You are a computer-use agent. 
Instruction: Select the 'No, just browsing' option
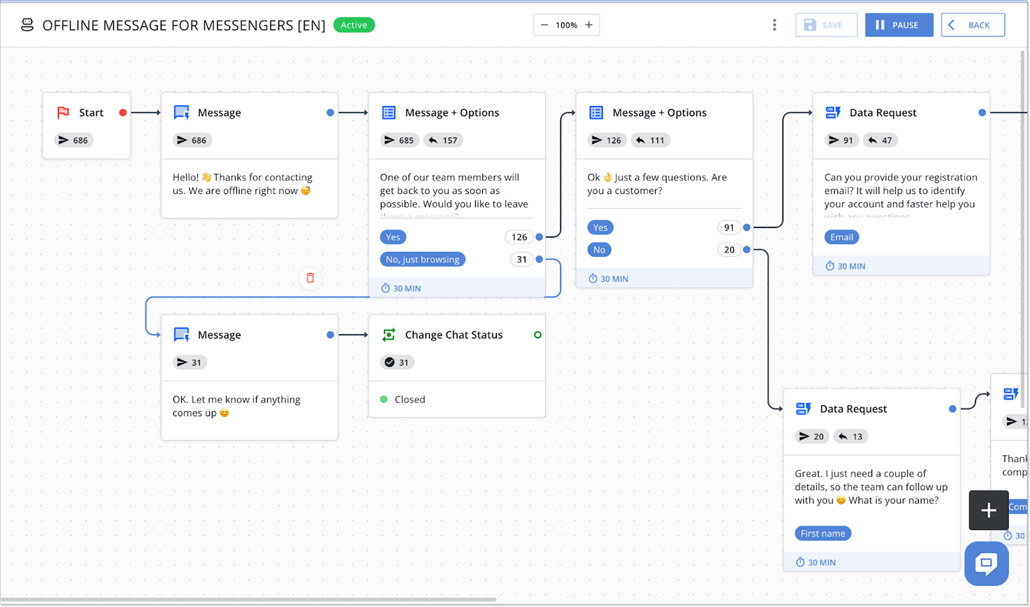(423, 259)
